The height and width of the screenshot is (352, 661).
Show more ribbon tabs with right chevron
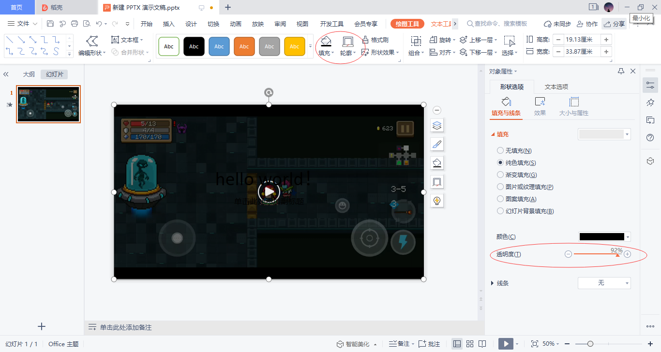pos(455,23)
